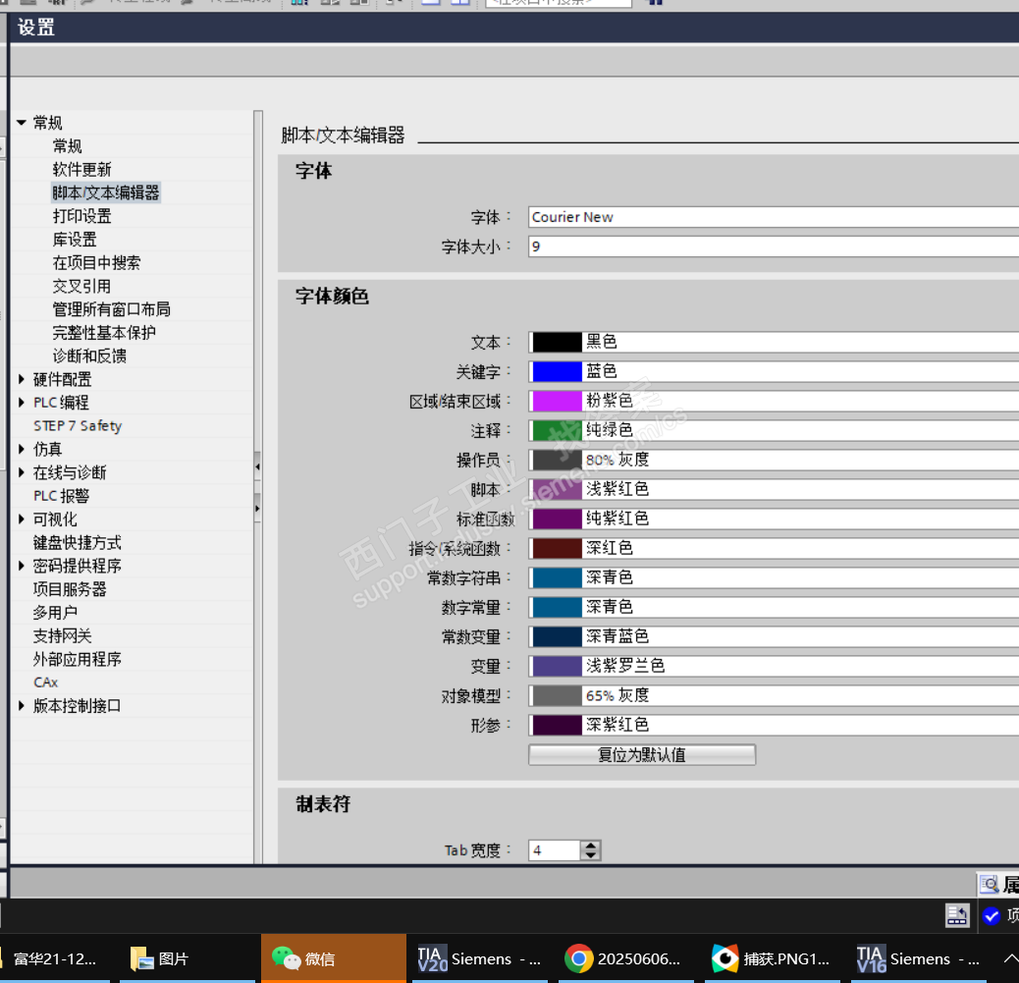The height and width of the screenshot is (983, 1019).
Task: Collapse the top-level 常规 tree node
Action: tap(22, 122)
